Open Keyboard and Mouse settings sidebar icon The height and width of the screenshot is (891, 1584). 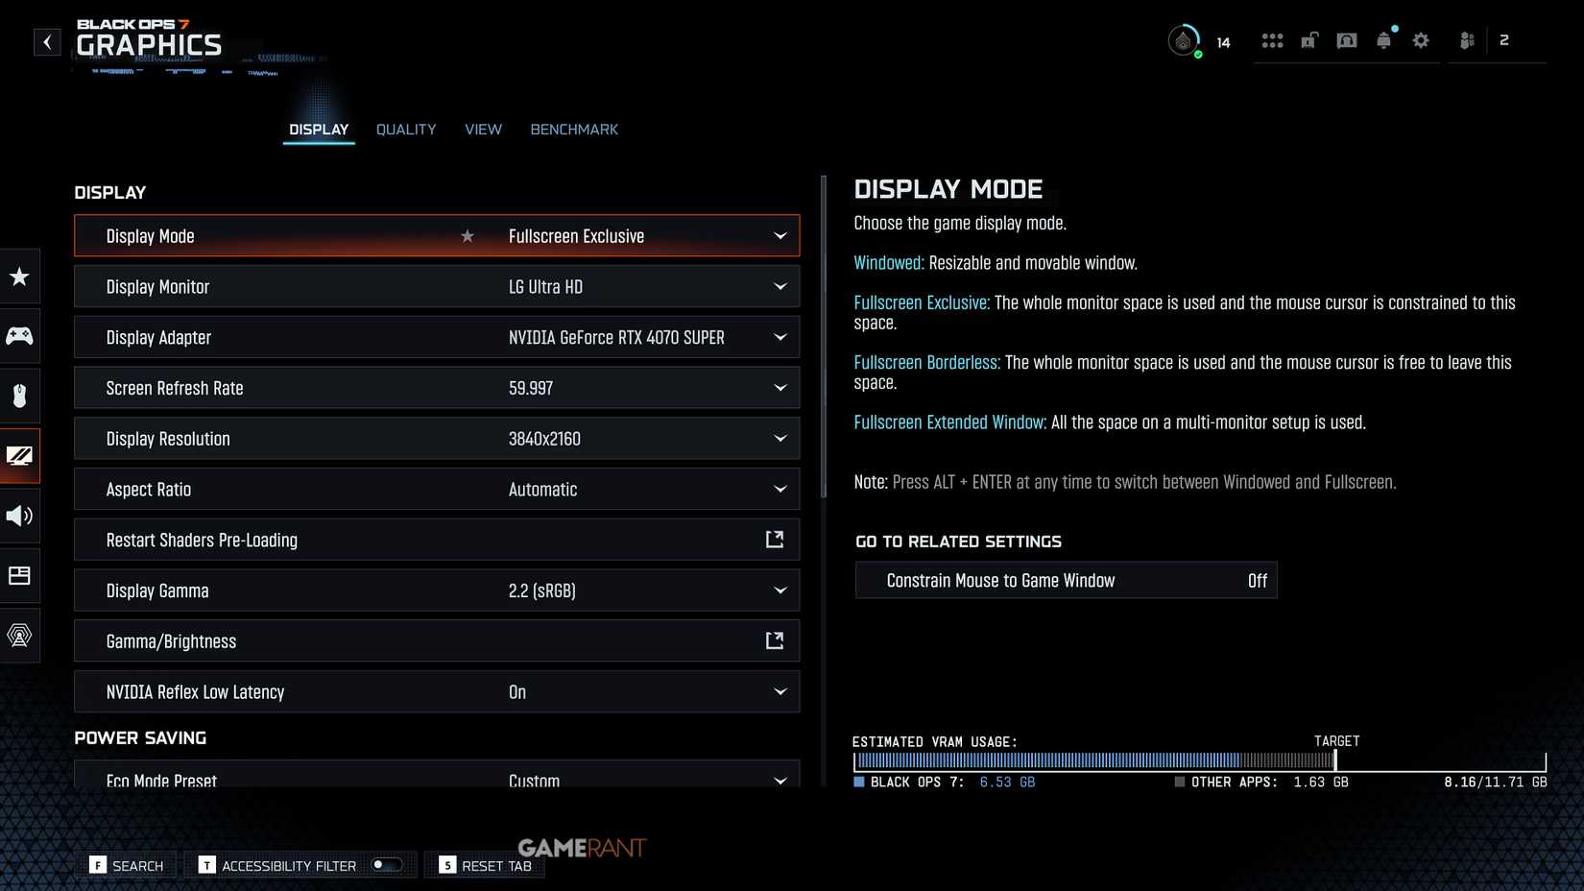click(19, 396)
